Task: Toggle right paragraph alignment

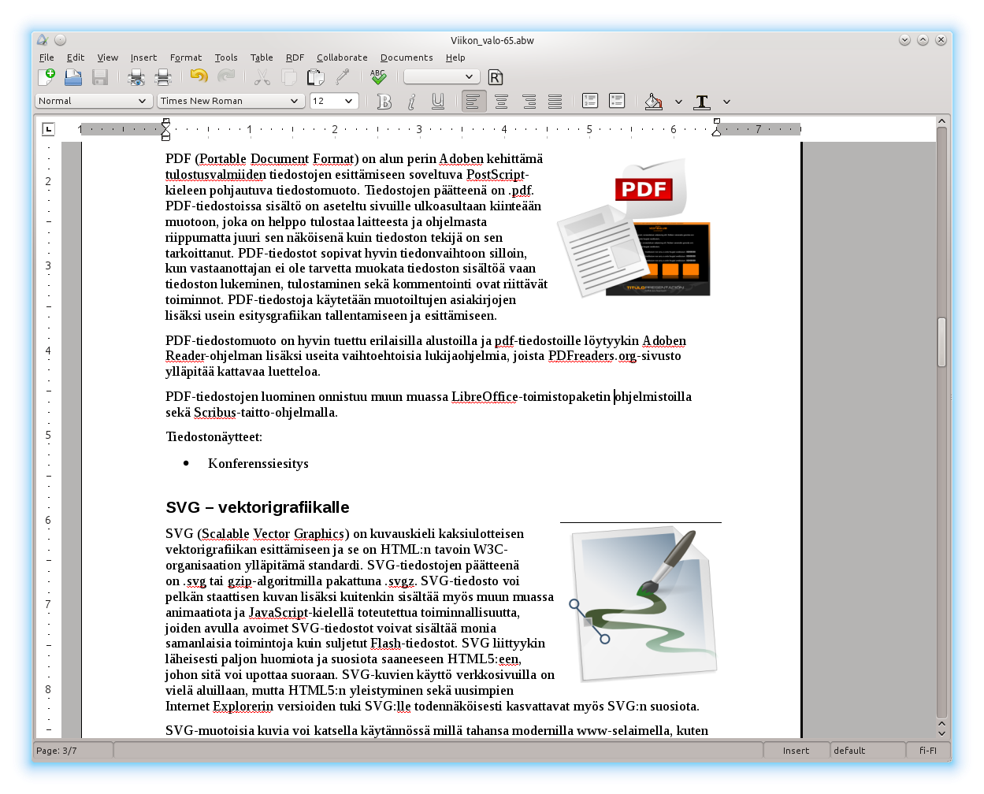Action: pos(529,101)
